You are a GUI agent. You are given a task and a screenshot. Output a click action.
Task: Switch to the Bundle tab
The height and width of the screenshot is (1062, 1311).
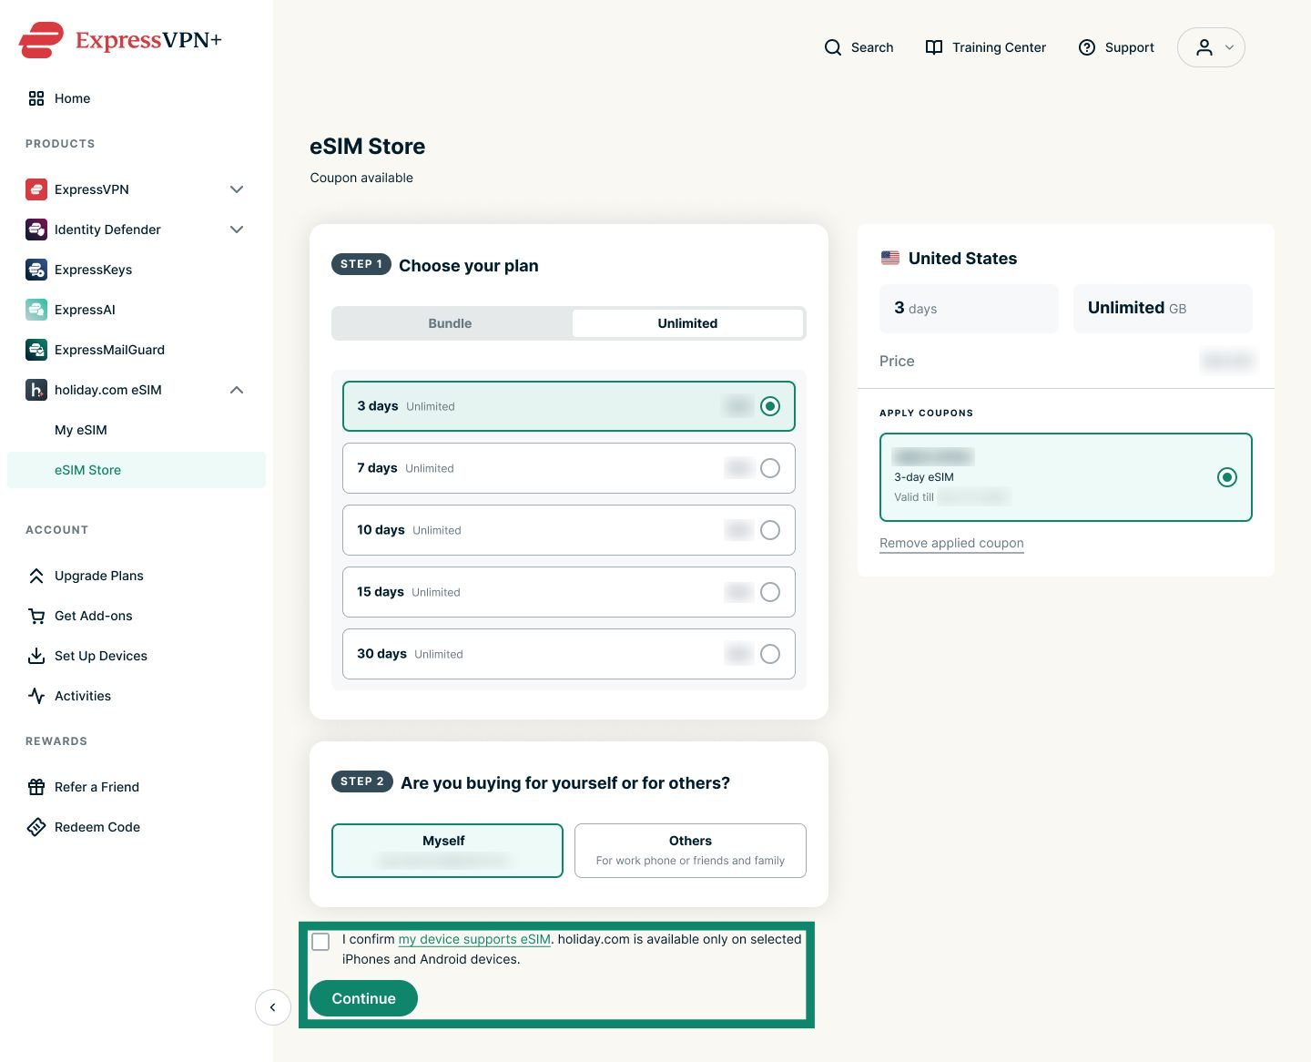coord(451,323)
